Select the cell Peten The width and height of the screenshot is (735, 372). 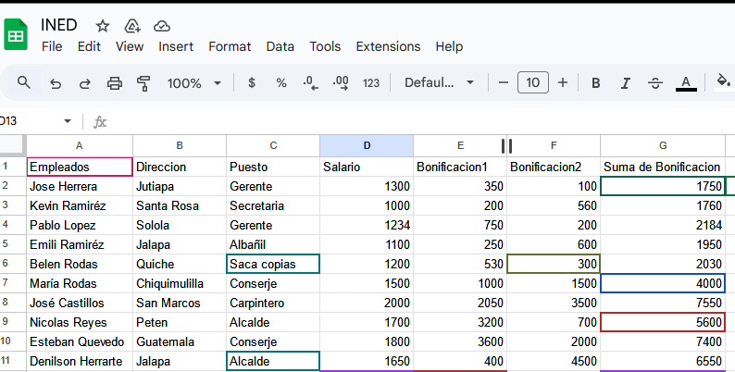coord(180,322)
